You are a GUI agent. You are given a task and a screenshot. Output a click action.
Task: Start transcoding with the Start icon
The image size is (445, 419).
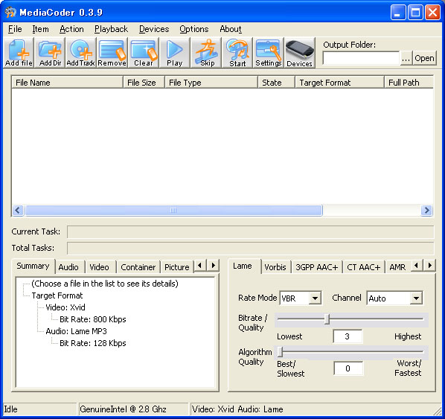tap(237, 53)
